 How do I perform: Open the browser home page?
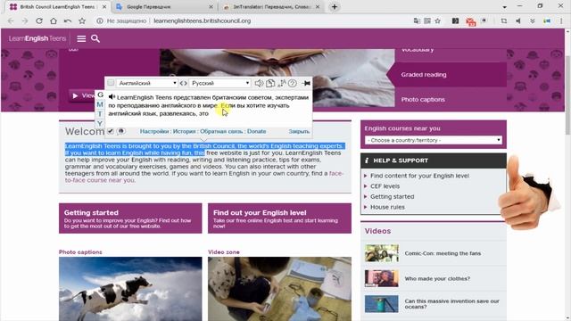(54, 21)
